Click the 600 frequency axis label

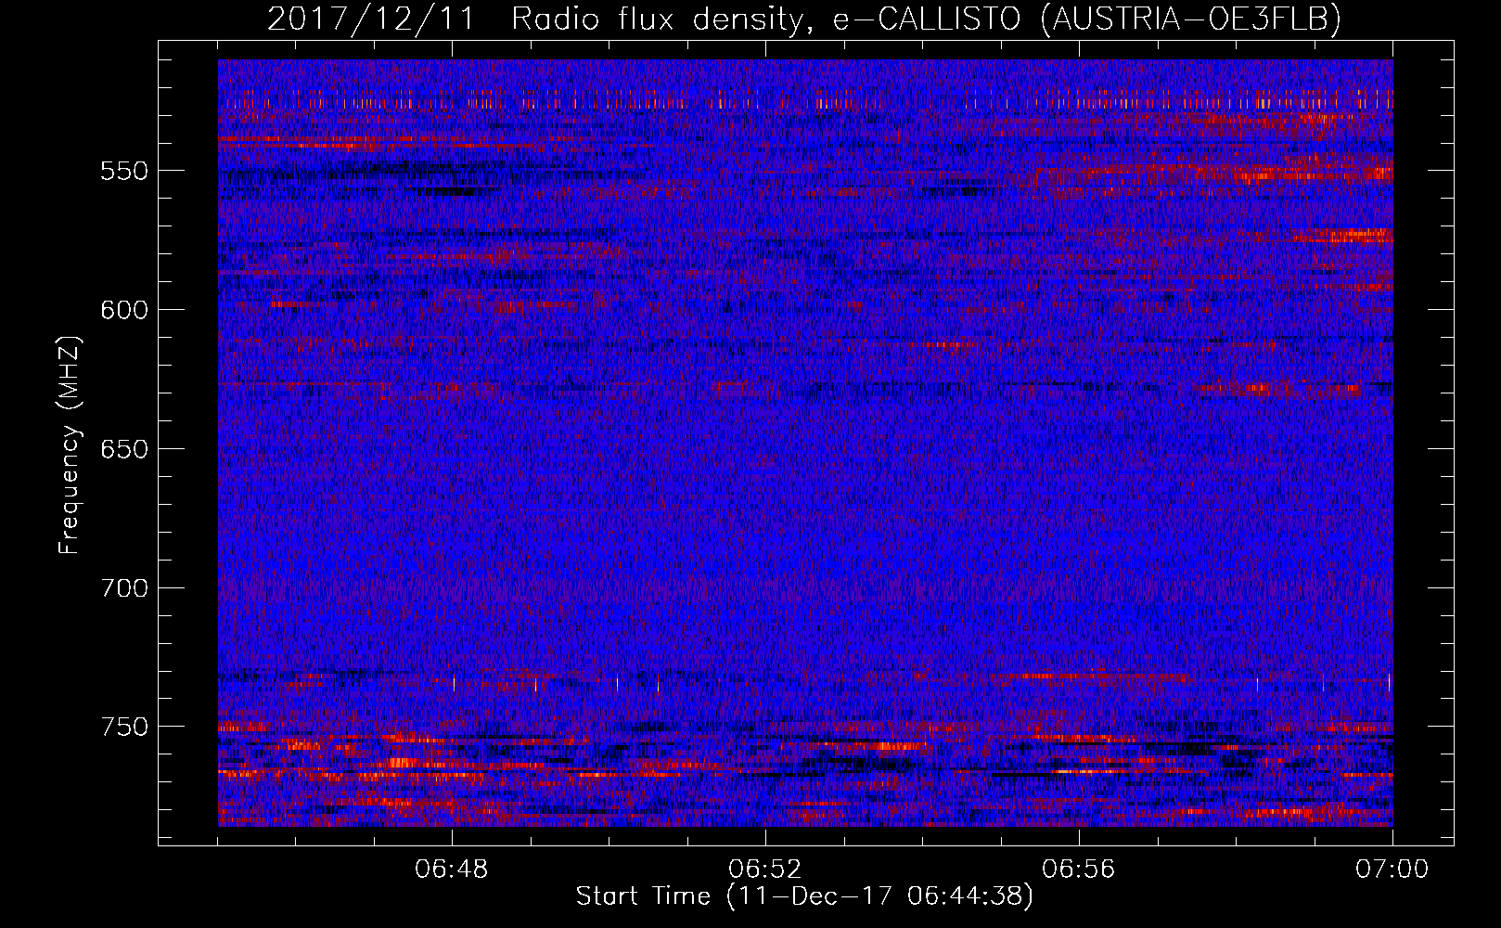point(123,310)
